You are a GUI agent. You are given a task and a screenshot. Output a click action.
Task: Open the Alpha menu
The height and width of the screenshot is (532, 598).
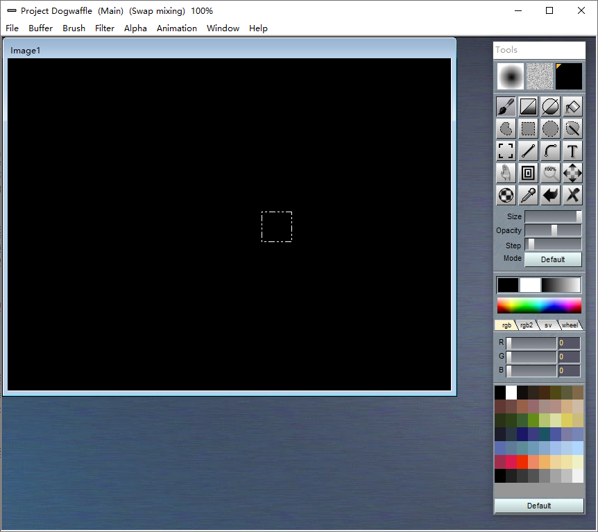pos(135,28)
